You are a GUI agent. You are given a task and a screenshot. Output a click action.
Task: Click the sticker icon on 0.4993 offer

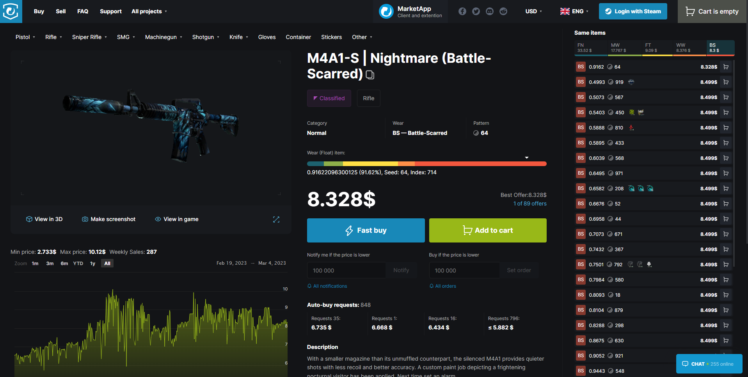pyautogui.click(x=631, y=82)
